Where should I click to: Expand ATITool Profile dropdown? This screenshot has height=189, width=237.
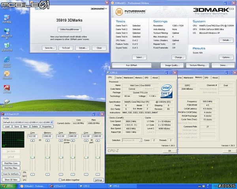(51, 122)
